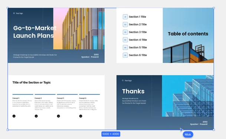
Task: Click the blue bar above Concept 4
Action: [89, 94]
